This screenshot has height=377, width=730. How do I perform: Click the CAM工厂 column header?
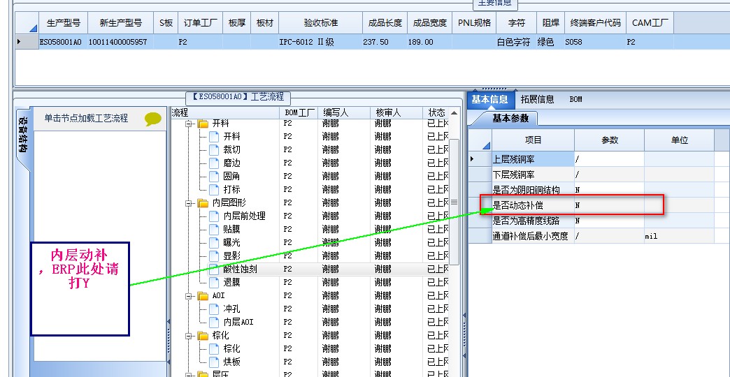click(650, 23)
